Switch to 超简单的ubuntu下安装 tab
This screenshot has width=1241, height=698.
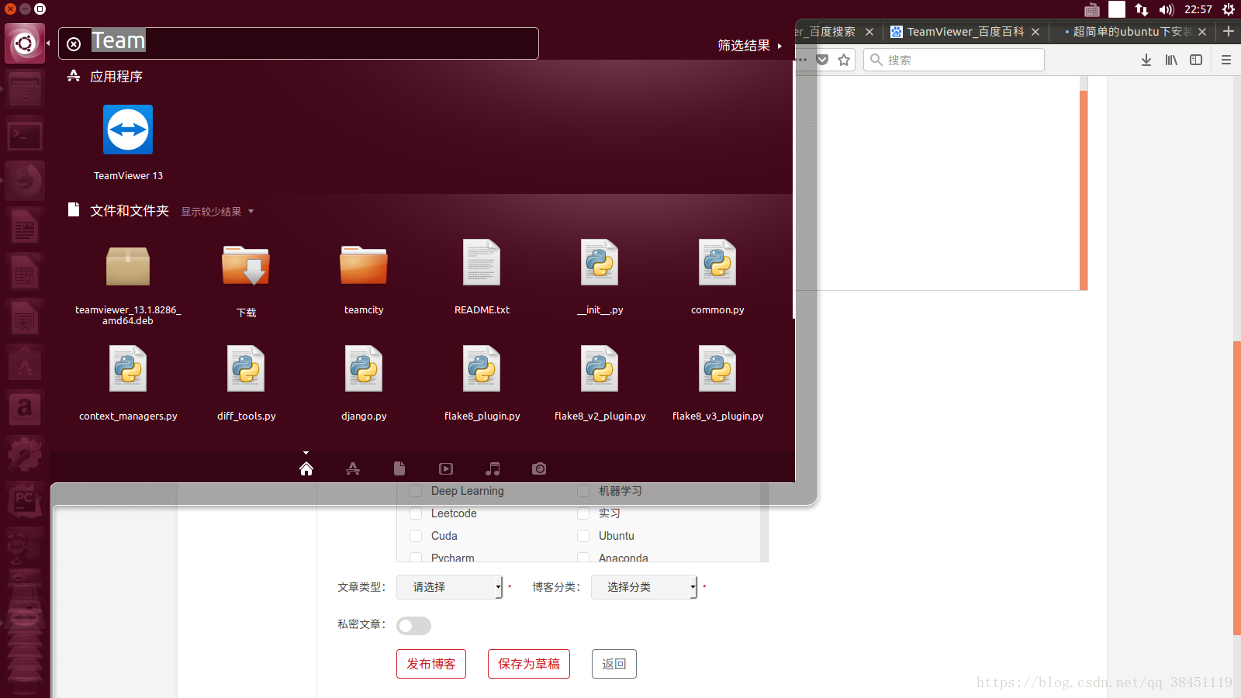[x=1132, y=32]
